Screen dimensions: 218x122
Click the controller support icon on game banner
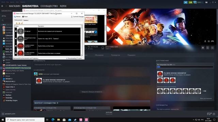click(x=213, y=41)
